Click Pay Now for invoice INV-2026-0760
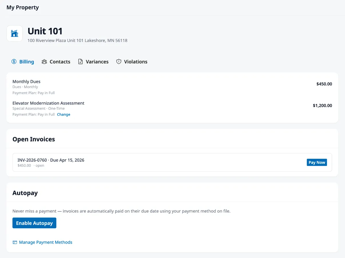 pos(317,162)
